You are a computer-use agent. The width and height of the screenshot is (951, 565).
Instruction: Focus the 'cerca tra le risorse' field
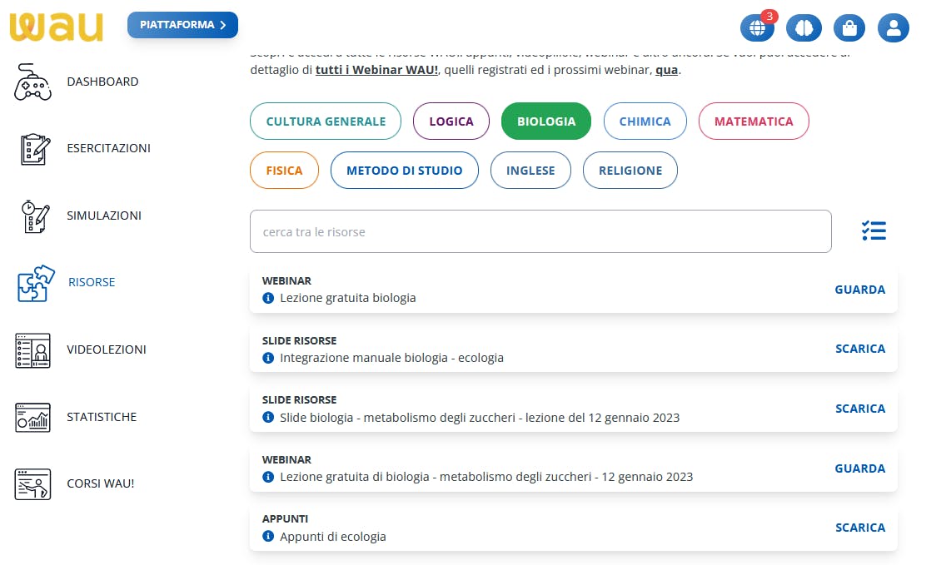tap(540, 231)
